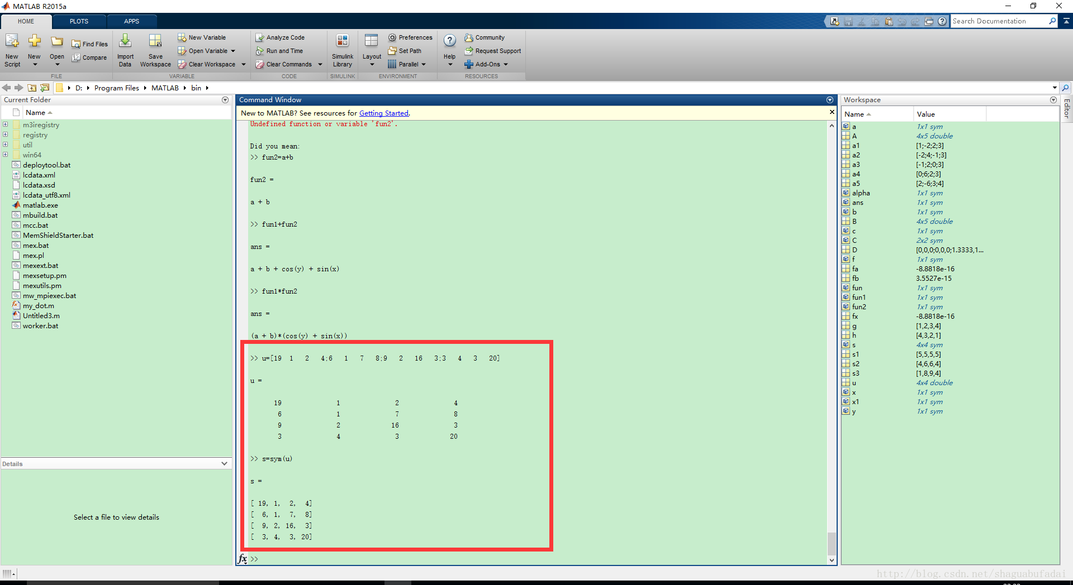Screen dimensions: 1073x585
Task: Open the Parallel dropdown menu
Action: [x=424, y=64]
